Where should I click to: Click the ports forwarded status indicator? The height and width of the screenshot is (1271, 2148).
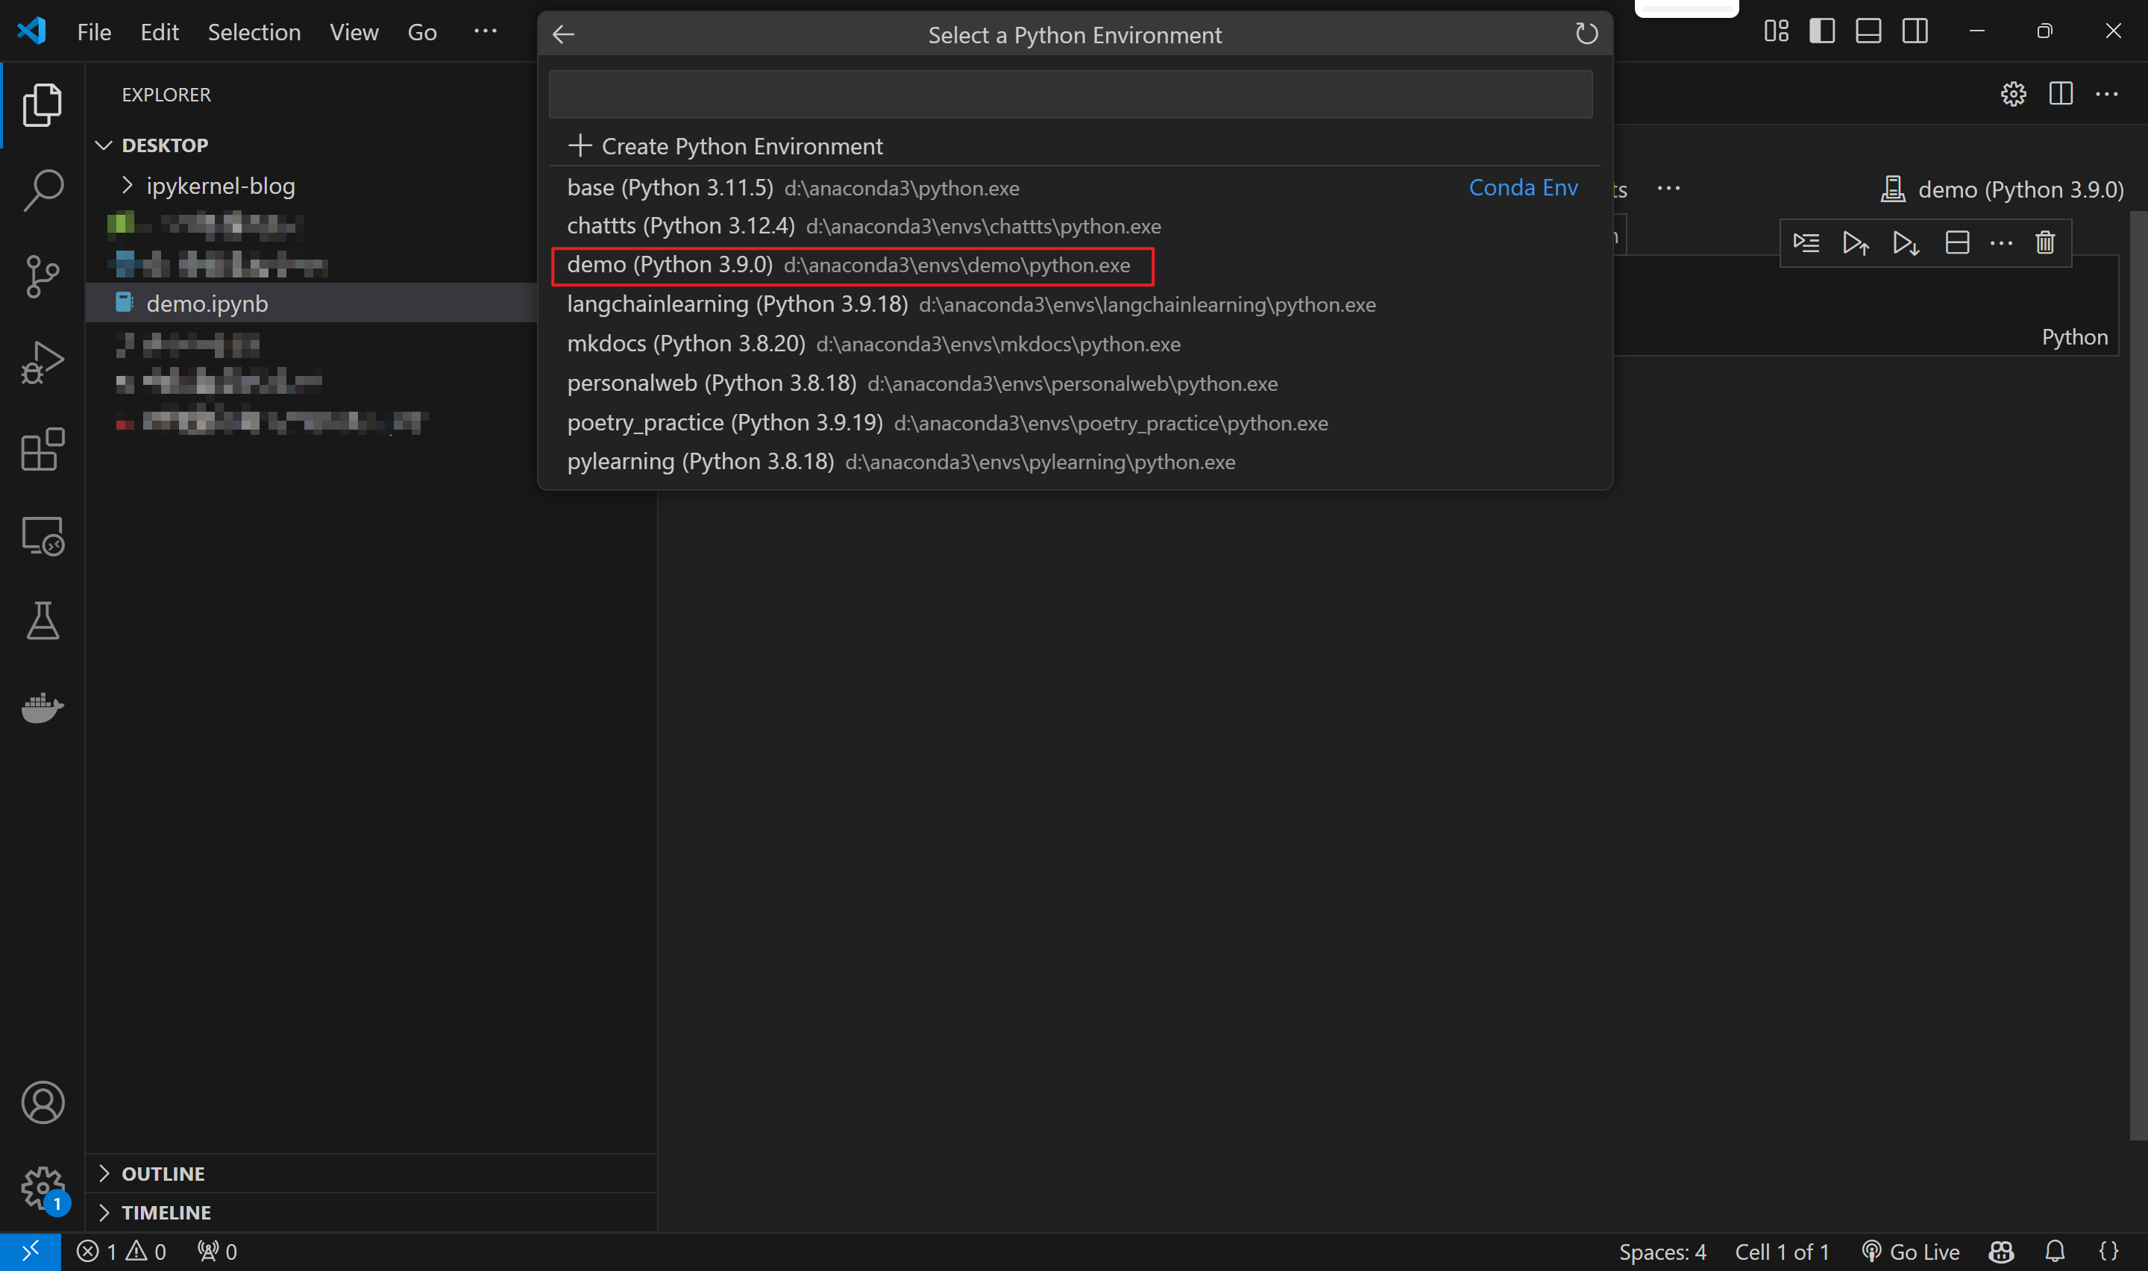(216, 1252)
